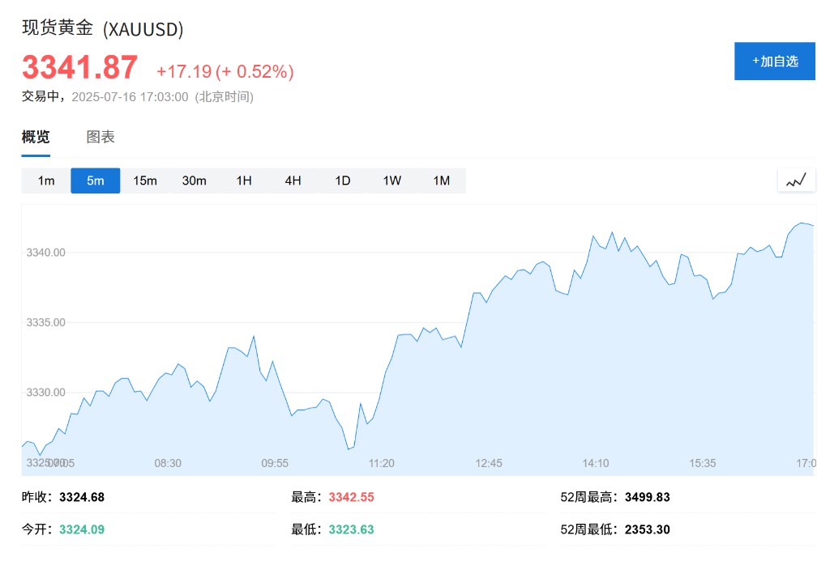Click the 最高 value 3342.55

(x=351, y=497)
